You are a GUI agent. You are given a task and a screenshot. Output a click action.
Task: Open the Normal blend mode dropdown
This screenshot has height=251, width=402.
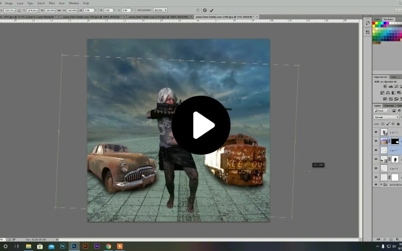386,118
